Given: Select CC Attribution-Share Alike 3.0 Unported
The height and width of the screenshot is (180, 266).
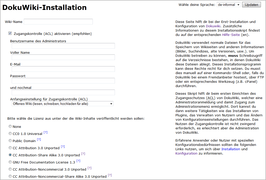Looking at the screenshot, I should pyautogui.click(x=10, y=155).
